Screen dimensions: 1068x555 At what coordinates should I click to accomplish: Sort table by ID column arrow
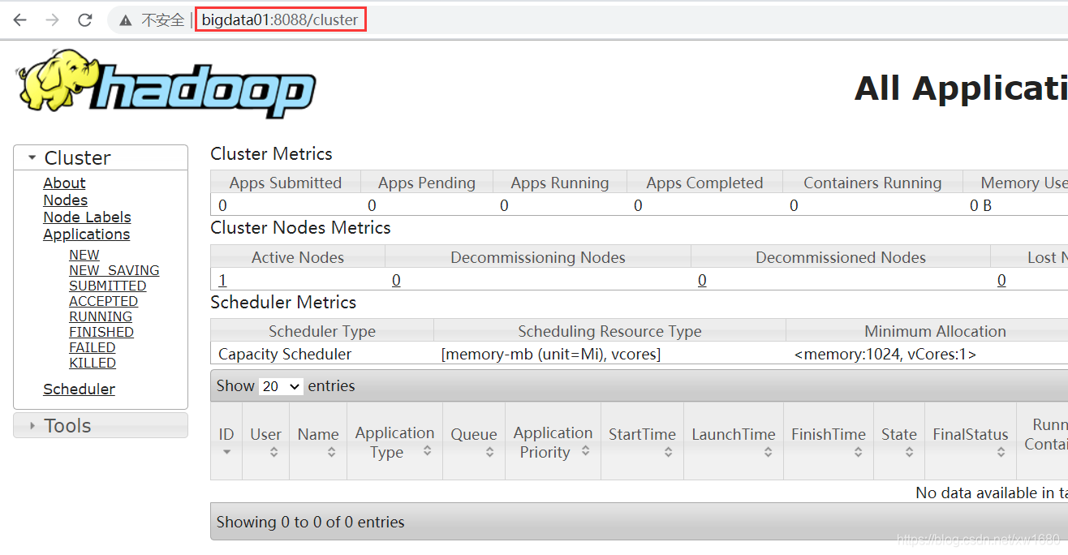(x=226, y=452)
